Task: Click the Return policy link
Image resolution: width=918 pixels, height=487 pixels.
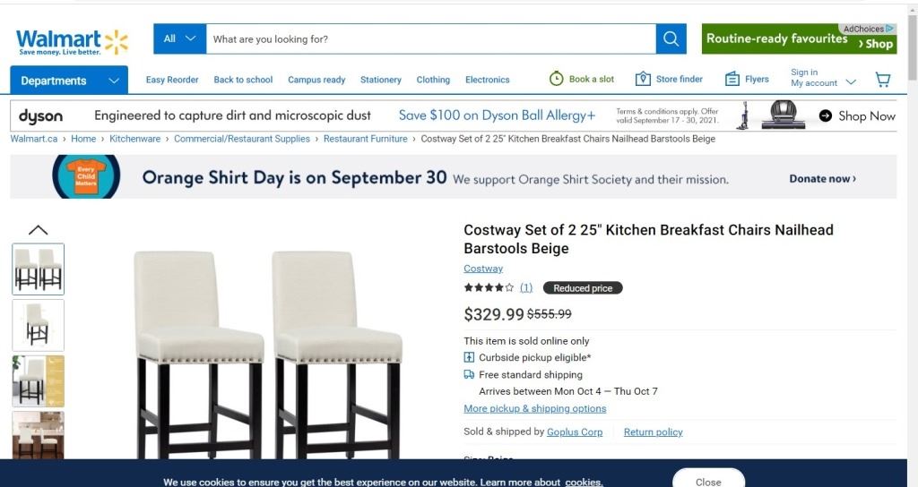Action: pyautogui.click(x=653, y=431)
